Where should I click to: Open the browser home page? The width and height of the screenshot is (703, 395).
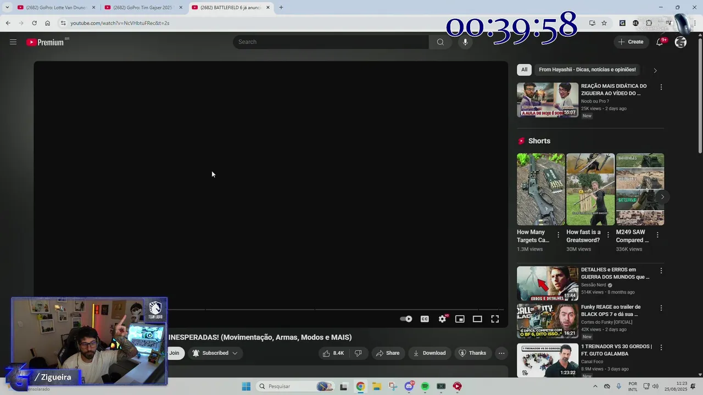(x=47, y=23)
